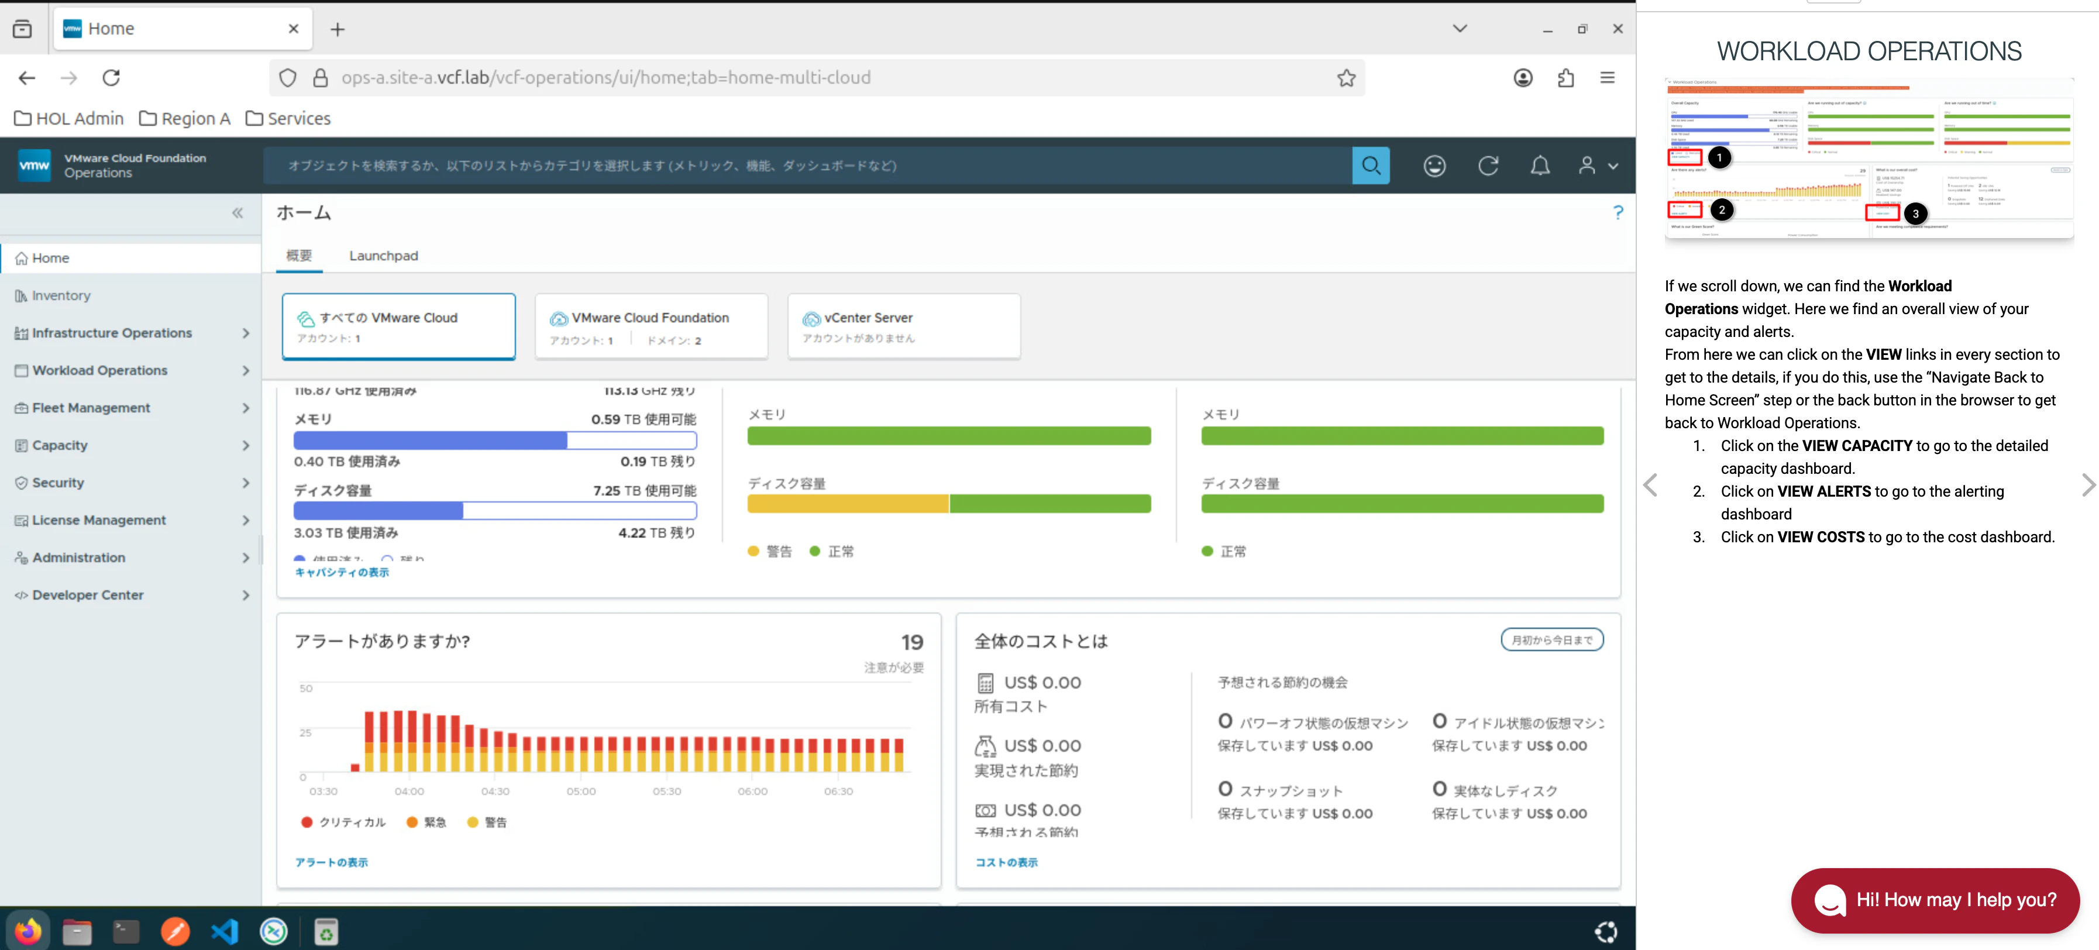This screenshot has height=950, width=2099.
Task: Open Firefox account icon
Action: pyautogui.click(x=1522, y=77)
